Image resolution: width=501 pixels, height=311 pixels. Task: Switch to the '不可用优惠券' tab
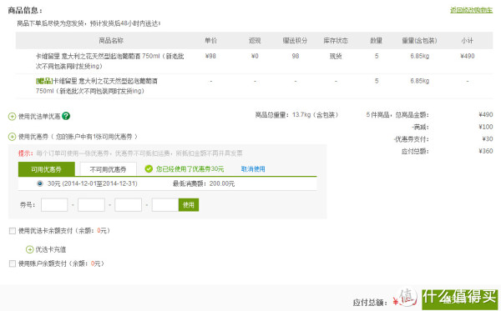coord(108,169)
